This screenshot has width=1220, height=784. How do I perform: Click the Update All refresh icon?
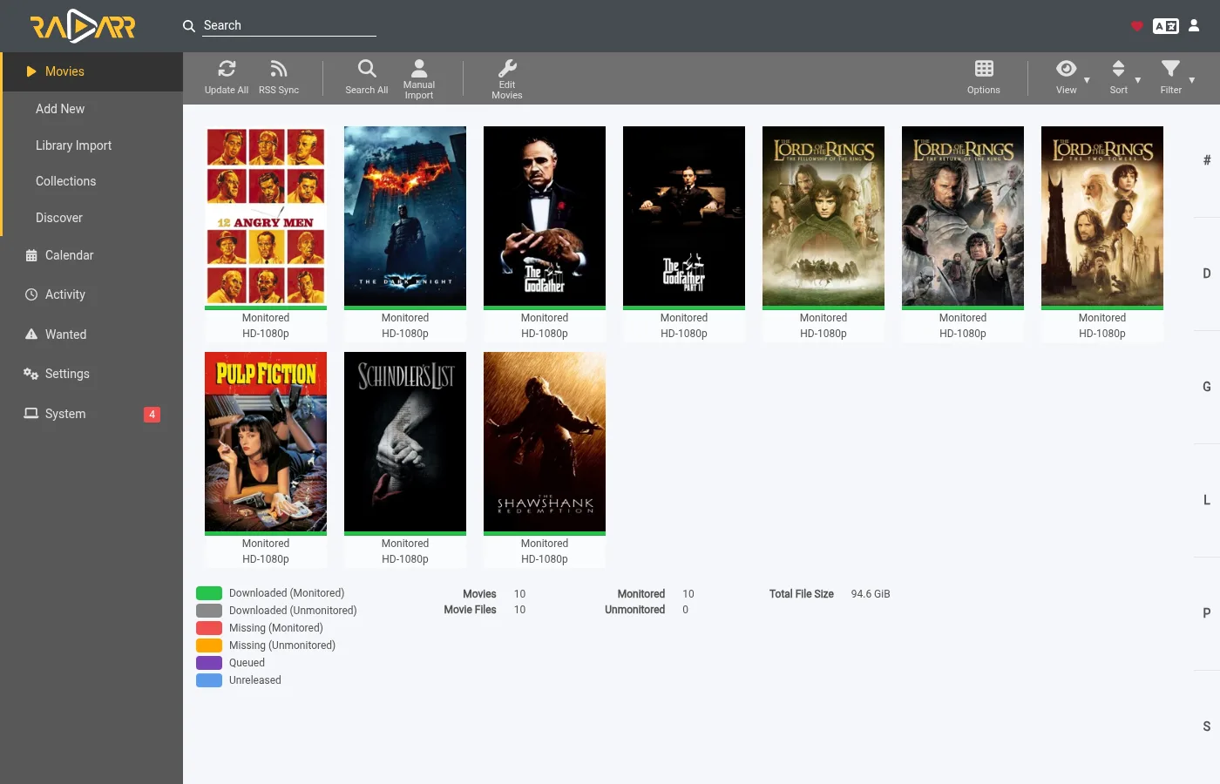coord(227,69)
